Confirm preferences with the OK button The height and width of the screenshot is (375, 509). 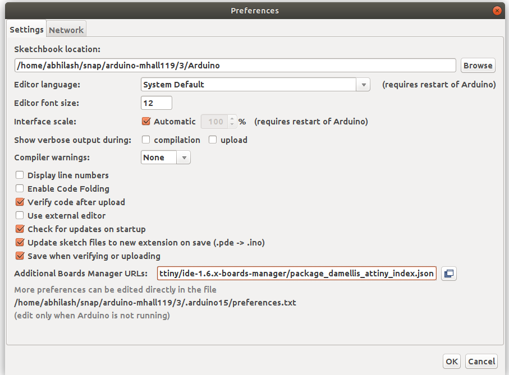452,362
